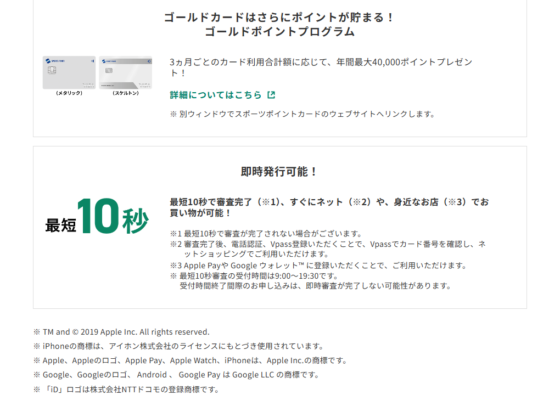Click note 受付時間は9:00～19:30です
560x395 pixels.
254,276
